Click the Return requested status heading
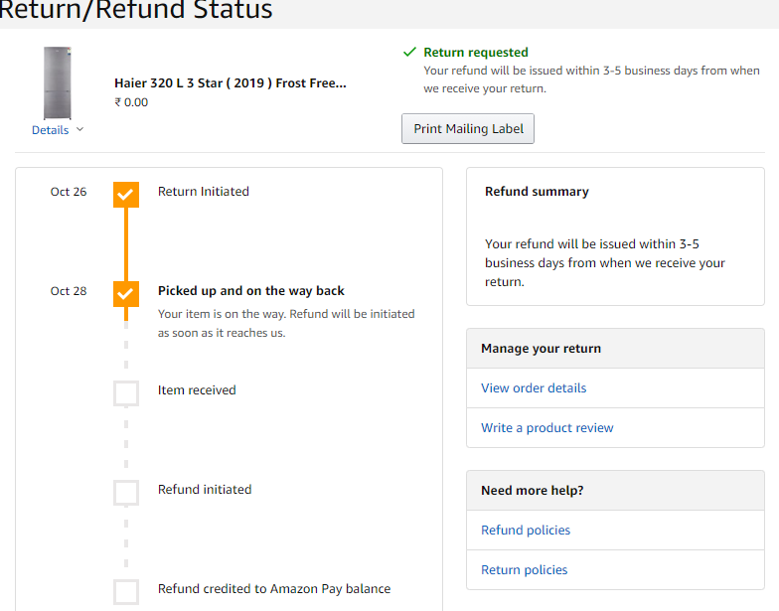779x611 pixels. pos(475,52)
